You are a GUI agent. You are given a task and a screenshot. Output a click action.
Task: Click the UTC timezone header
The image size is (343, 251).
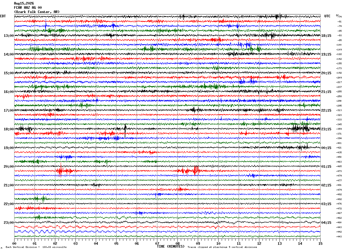coord(327,16)
